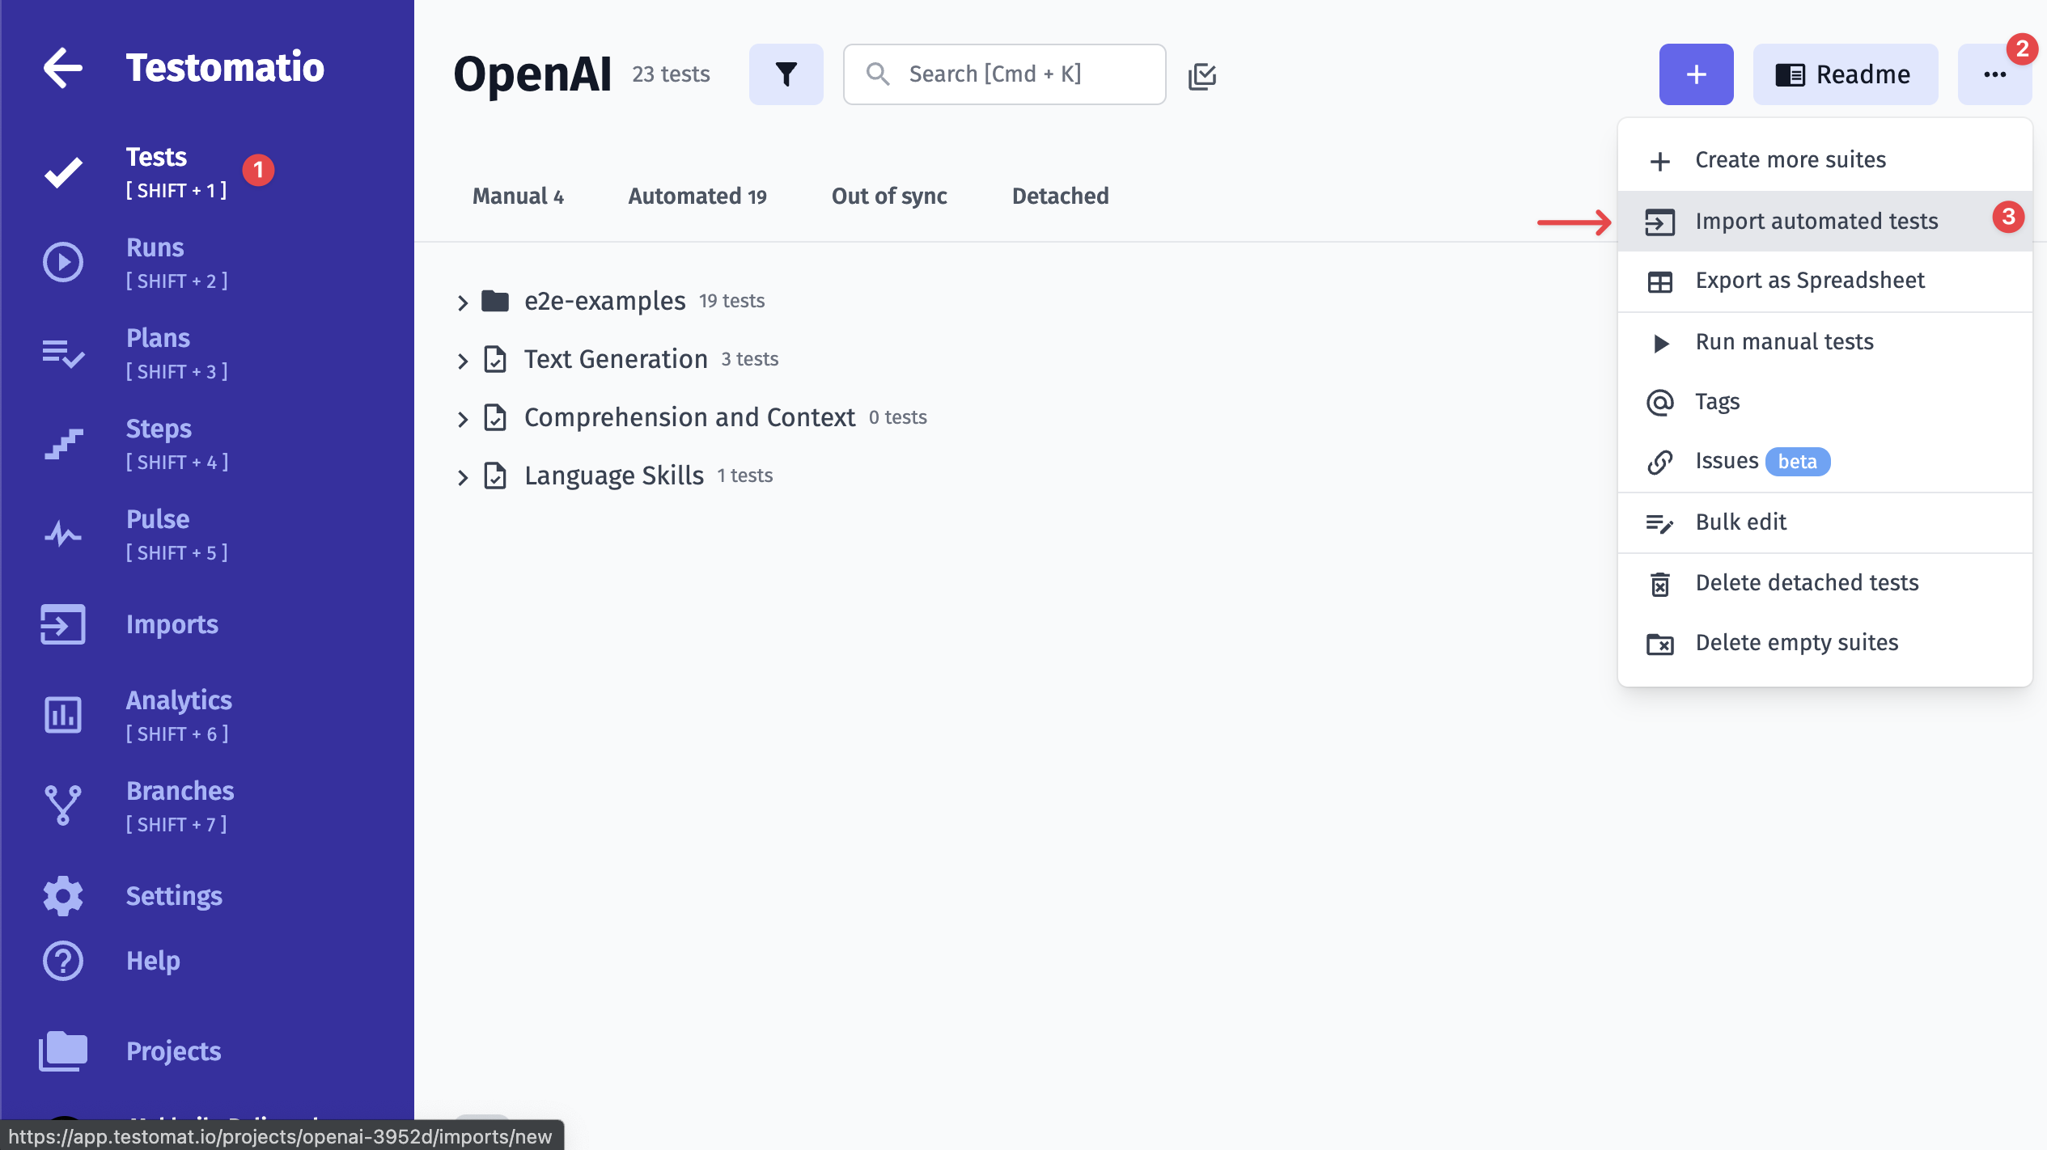Expand the Comprehension and Context chevron
2047x1150 pixels.
pos(462,419)
